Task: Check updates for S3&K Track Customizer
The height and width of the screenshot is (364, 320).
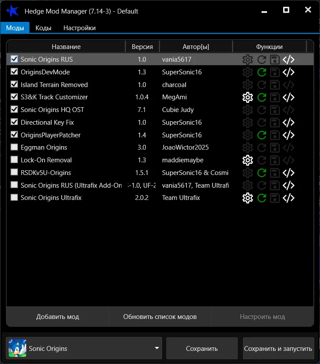Action: [x=262, y=97]
